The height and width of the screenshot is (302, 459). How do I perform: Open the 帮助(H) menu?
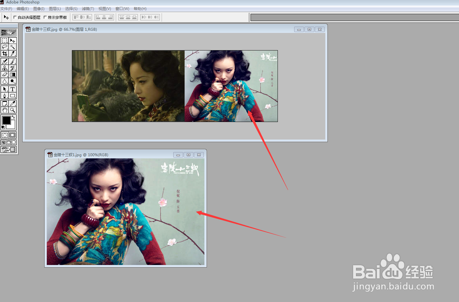coord(140,9)
